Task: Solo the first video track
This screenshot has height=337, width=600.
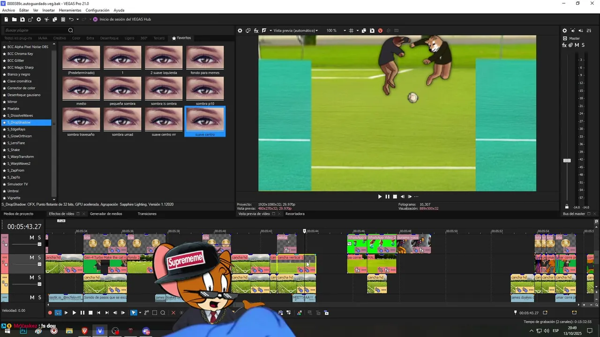Action: tap(39, 238)
